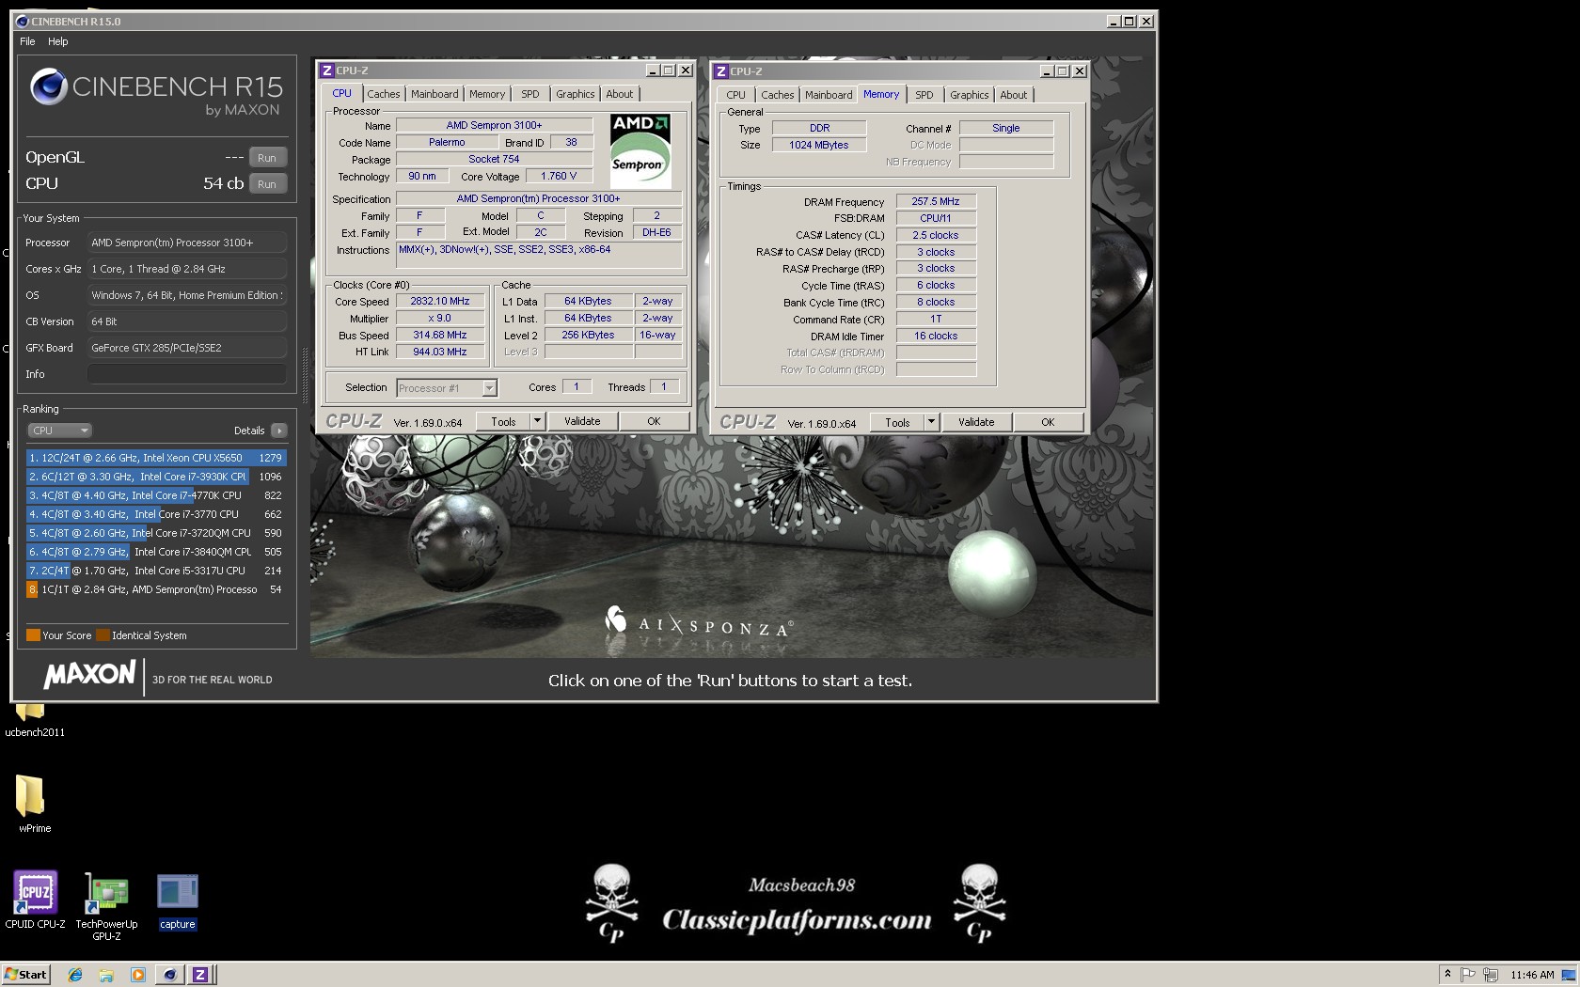The image size is (1580, 987).
Task: Open SPD tab in right CPU-Z window
Action: tap(924, 95)
